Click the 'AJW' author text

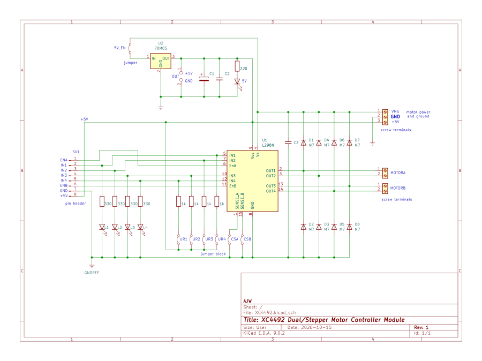coord(247,301)
